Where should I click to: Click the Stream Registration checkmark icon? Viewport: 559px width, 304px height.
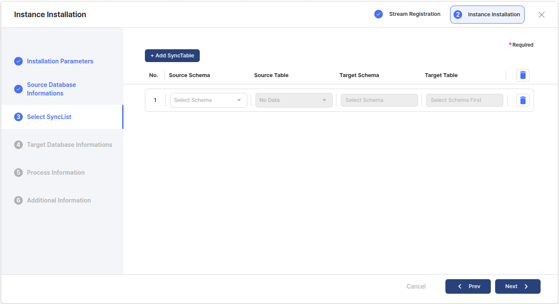[379, 14]
